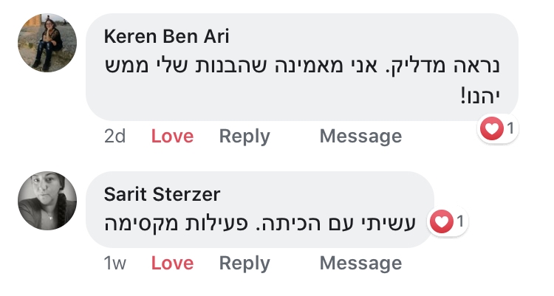Click reaction count number on Keren's comment
This screenshot has width=554, height=296.
tap(509, 129)
